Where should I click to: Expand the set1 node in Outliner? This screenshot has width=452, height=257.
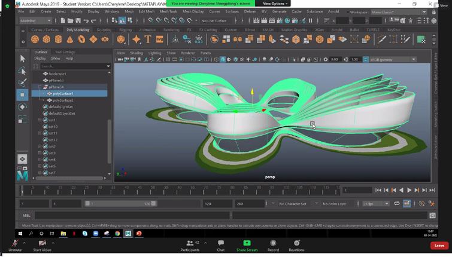[x=40, y=120]
